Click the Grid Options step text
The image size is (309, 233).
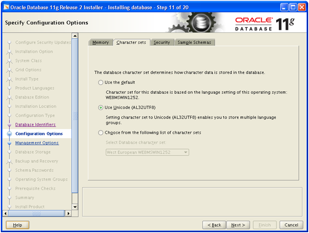point(28,70)
